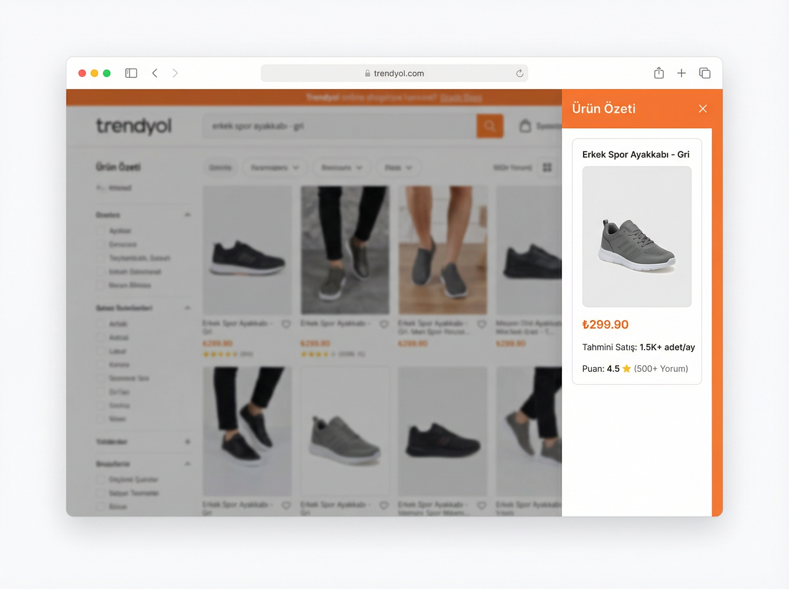Open the second filter dropdown above products
Image resolution: width=789 pixels, height=589 pixels.
pos(274,168)
